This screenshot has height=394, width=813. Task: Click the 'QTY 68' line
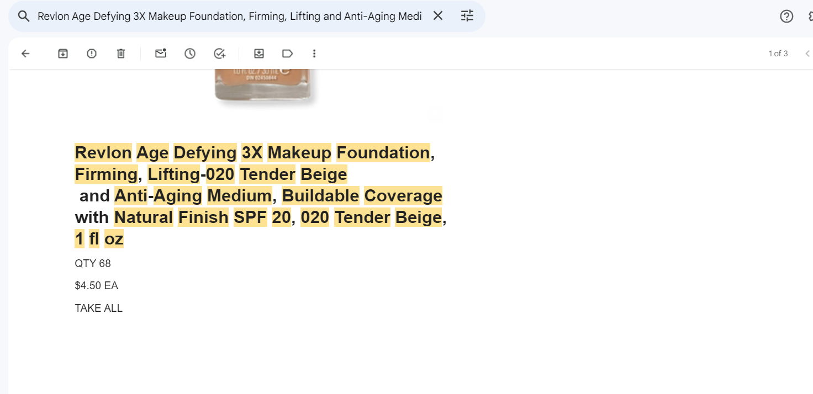(93, 264)
